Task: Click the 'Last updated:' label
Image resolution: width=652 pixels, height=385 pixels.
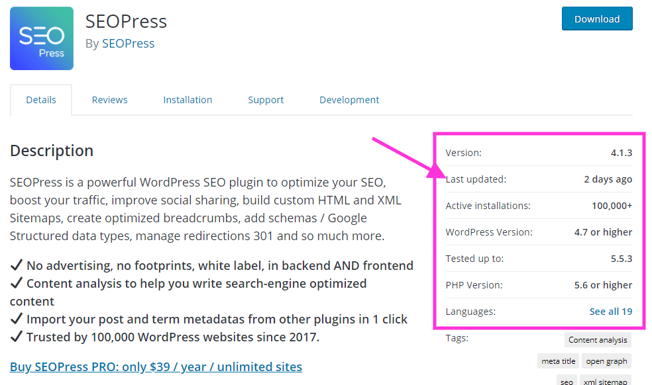Action: (476, 179)
